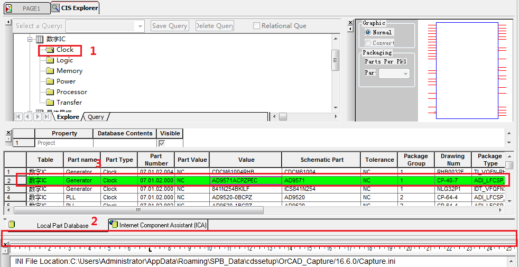The width and height of the screenshot is (519, 267).
Task: Select the Processor folder icon
Action: pos(50,92)
